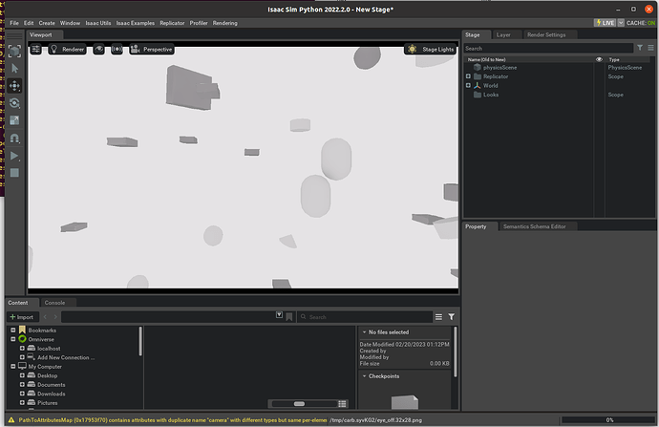This screenshot has width=659, height=427.
Task: Open the Replicator menu
Action: tap(172, 23)
